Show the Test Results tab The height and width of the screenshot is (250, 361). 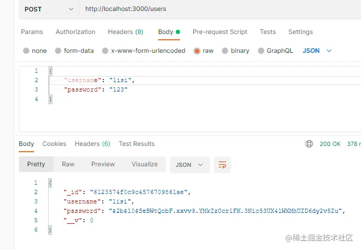[x=137, y=144]
